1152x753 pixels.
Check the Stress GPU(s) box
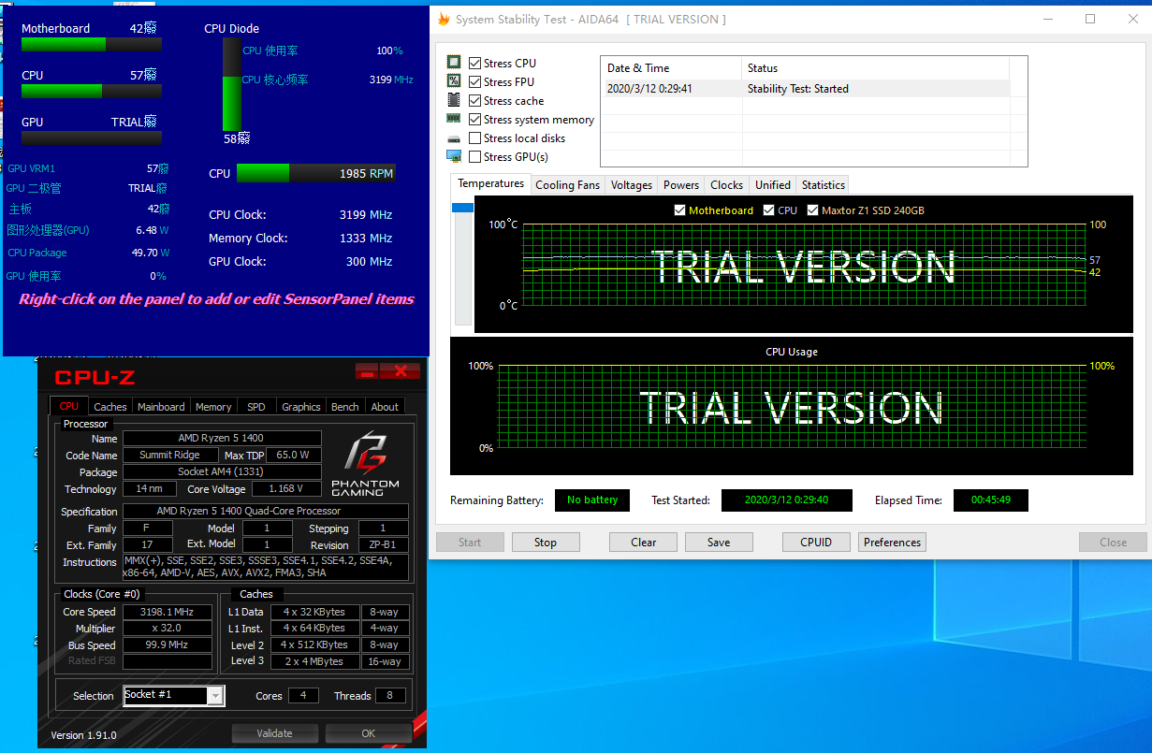475,156
